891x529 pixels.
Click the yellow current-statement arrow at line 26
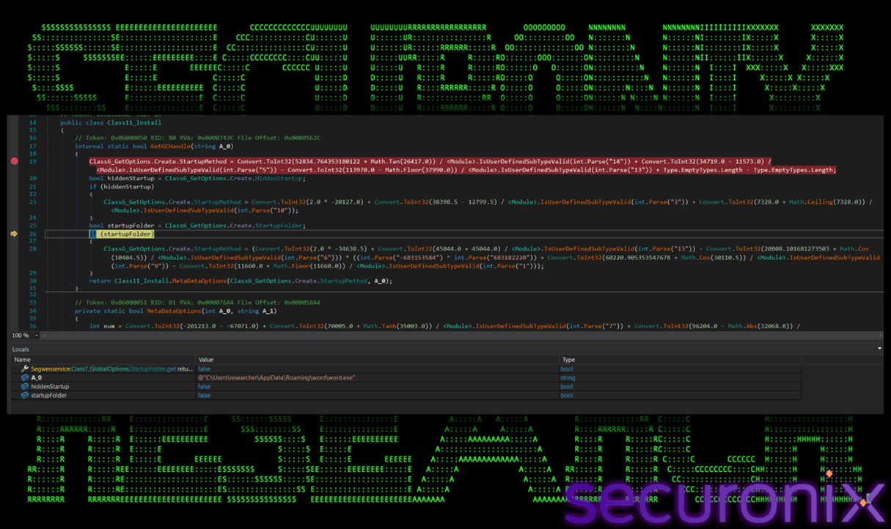click(14, 234)
